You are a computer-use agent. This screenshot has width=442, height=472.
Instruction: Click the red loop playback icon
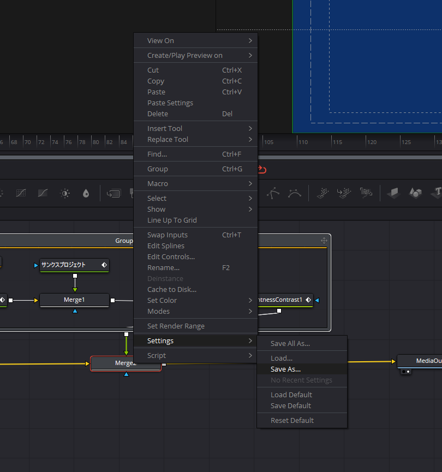coord(262,170)
